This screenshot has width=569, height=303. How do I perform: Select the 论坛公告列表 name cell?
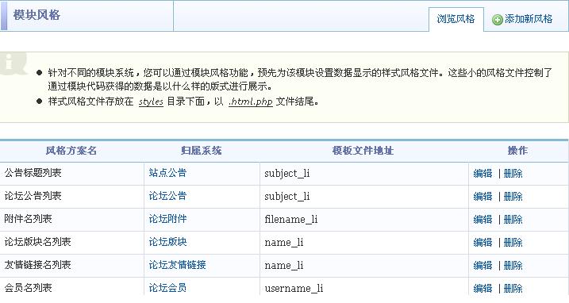point(72,196)
